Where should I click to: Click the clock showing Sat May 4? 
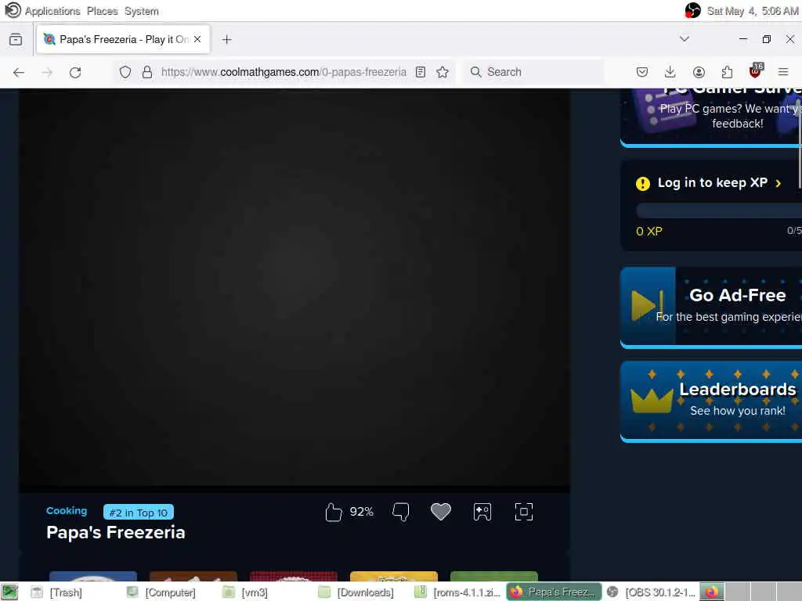[x=753, y=11]
